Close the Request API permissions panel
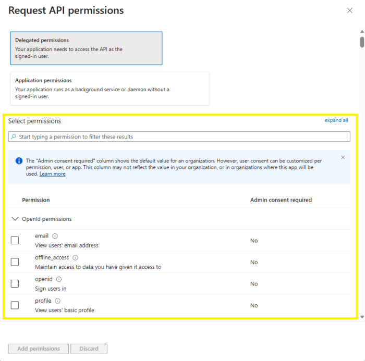This screenshot has height=361, width=365. click(350, 10)
